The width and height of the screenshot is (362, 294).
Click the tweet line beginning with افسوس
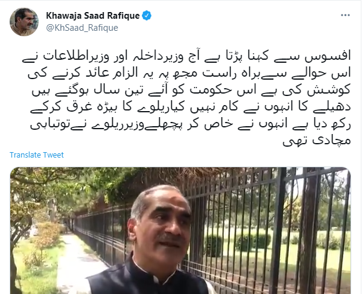[x=186, y=56]
